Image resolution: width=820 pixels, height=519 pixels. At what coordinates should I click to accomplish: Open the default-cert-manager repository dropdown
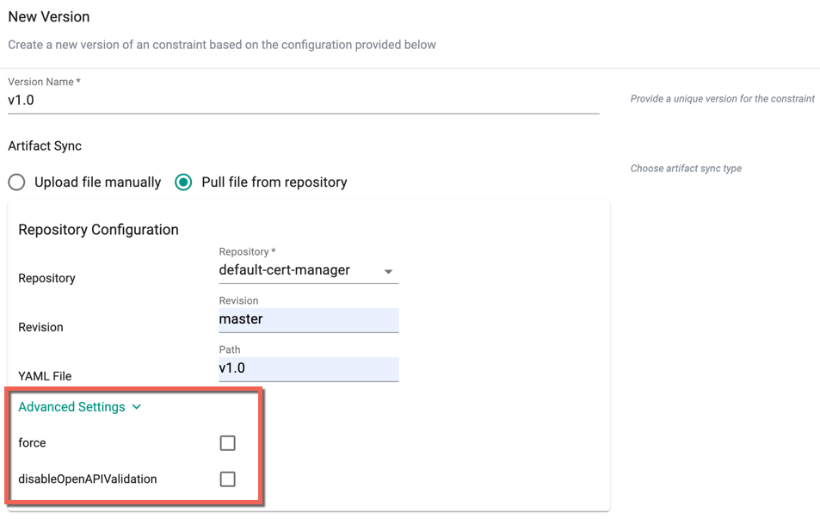[309, 270]
